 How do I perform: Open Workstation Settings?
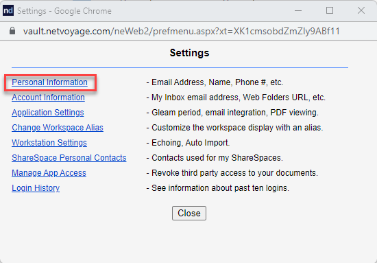click(x=49, y=143)
